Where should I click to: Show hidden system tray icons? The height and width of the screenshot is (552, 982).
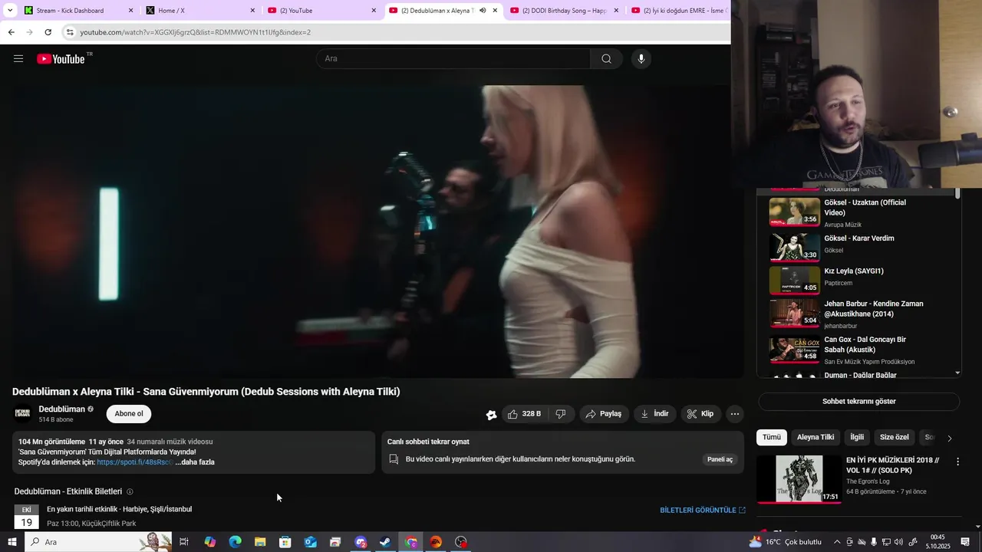tap(837, 542)
